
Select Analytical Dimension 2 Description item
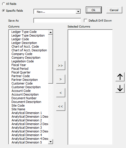28,124
